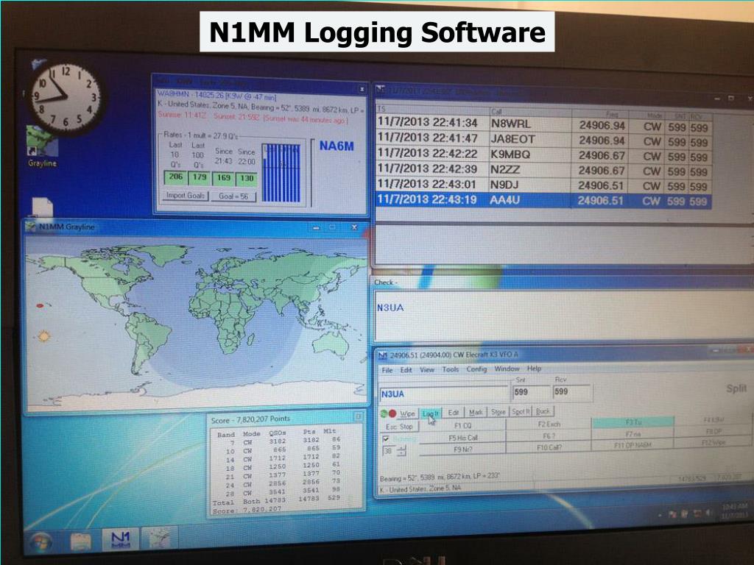Adjust the CW speed spinner arrows
The width and height of the screenshot is (754, 565).
[x=401, y=451]
